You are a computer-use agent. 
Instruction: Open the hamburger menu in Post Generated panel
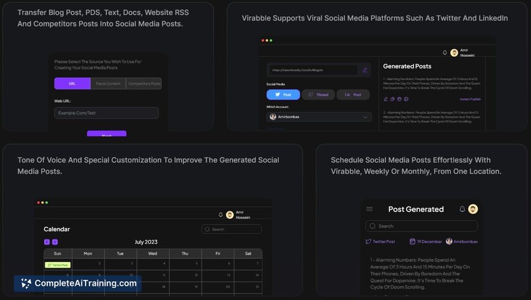[x=370, y=209]
